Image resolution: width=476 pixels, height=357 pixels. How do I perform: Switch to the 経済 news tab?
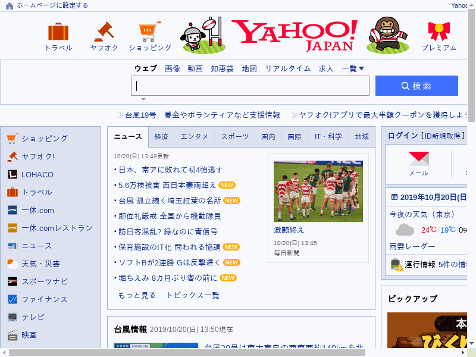pyautogui.click(x=161, y=137)
